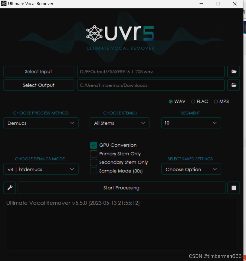Open the v4 | htdemucs model dropdown

pos(41,169)
